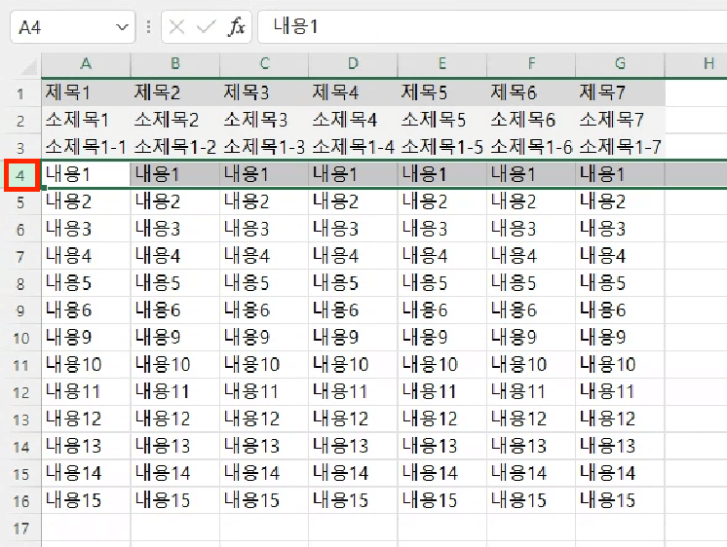
Task: Select column A header
Action: pyautogui.click(x=86, y=64)
